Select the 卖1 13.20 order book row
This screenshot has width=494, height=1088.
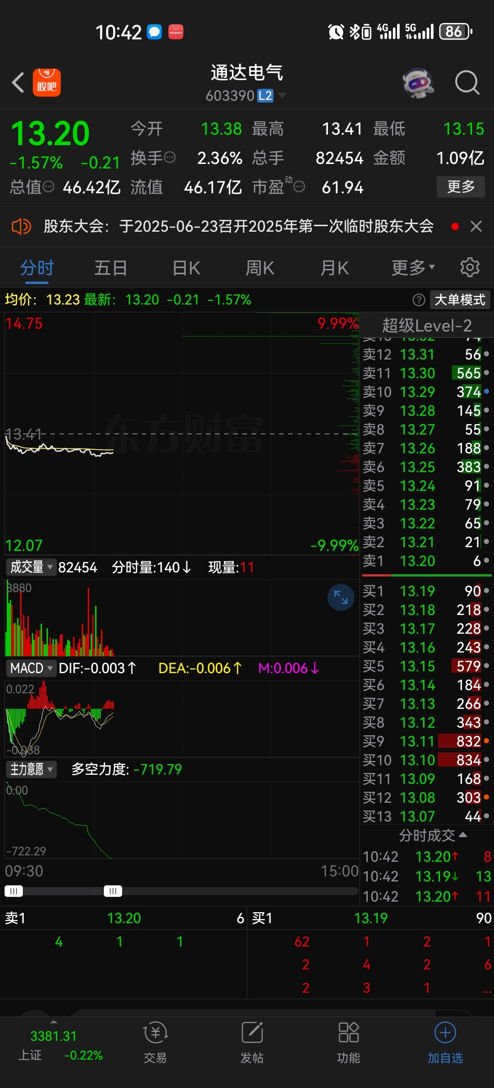pyautogui.click(x=427, y=561)
